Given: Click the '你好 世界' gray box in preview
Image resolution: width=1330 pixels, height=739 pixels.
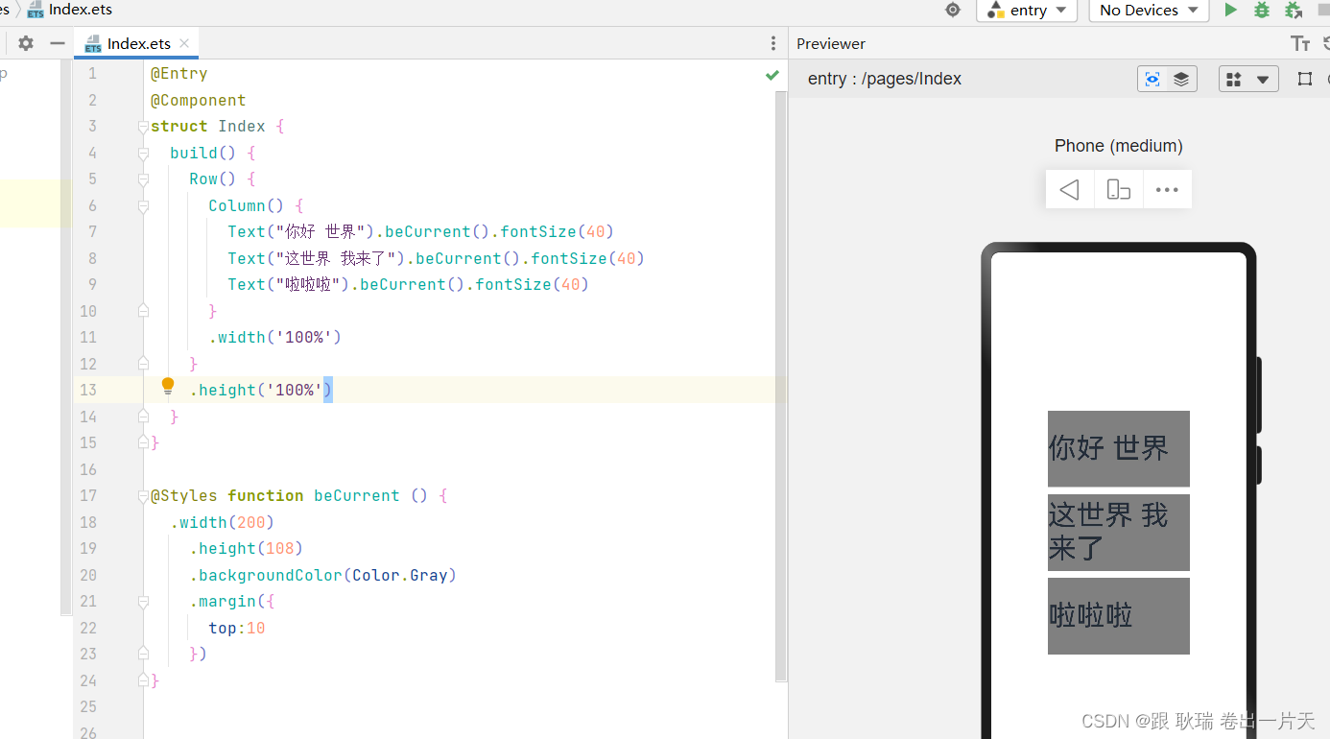Looking at the screenshot, I should click(1119, 448).
